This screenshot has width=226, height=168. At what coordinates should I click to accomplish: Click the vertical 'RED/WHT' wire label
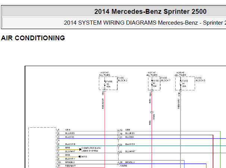(x=103, y=103)
